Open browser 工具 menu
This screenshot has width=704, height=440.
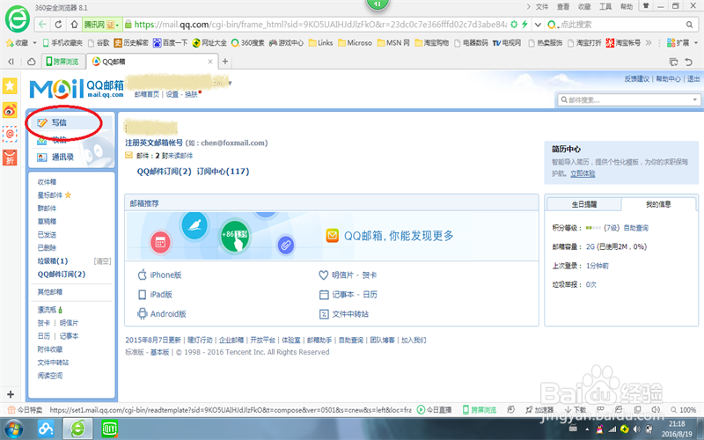pyautogui.click(x=605, y=7)
